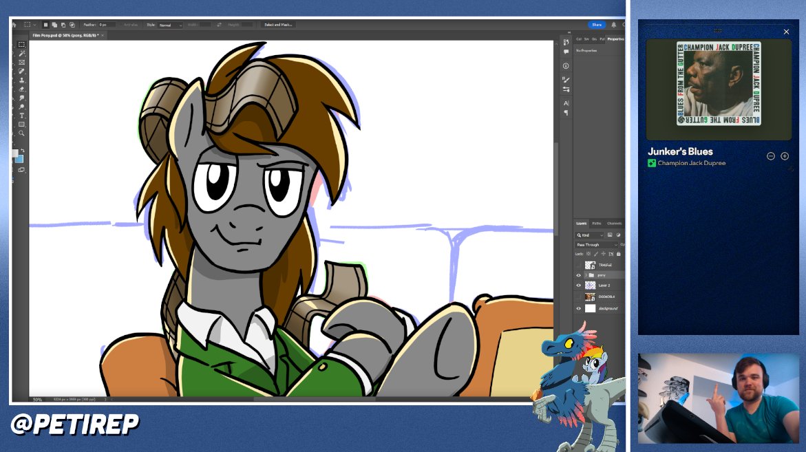Open the Brush Settings panel icon
This screenshot has height=452, width=806.
[x=566, y=80]
